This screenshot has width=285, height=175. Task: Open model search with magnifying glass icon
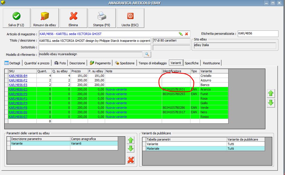tap(147, 54)
